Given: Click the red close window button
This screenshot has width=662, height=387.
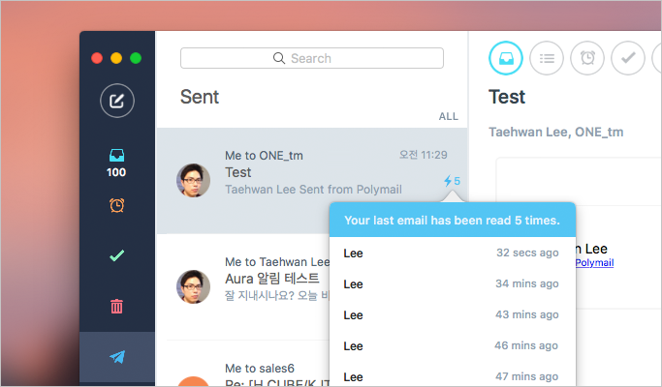Looking at the screenshot, I should coord(97,58).
